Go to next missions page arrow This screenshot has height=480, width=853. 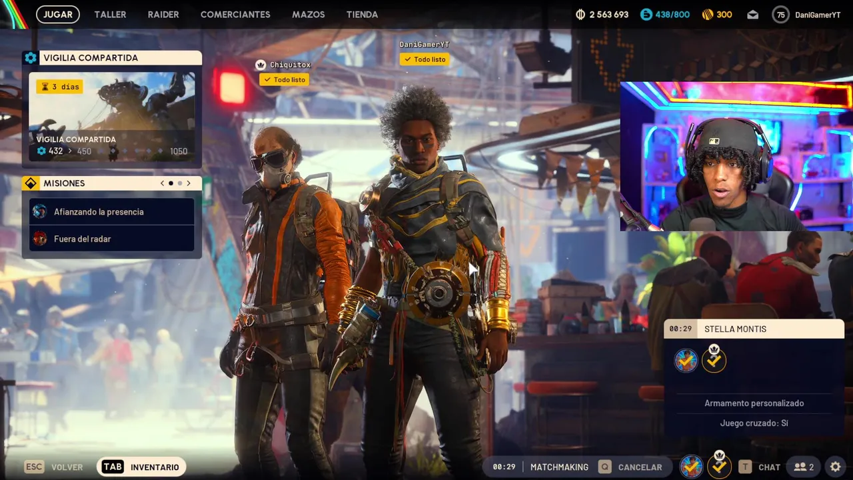tap(189, 183)
